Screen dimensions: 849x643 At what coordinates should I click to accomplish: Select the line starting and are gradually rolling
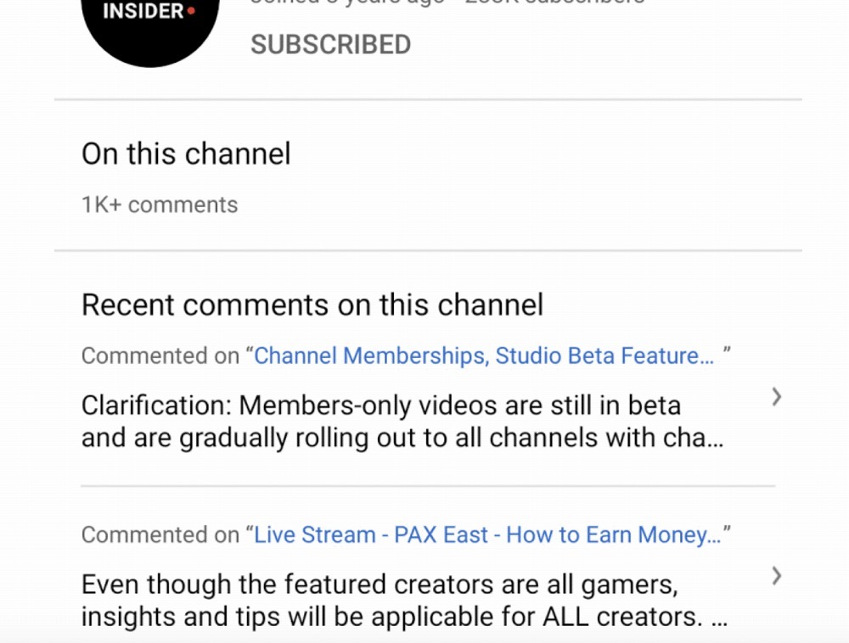tap(402, 438)
